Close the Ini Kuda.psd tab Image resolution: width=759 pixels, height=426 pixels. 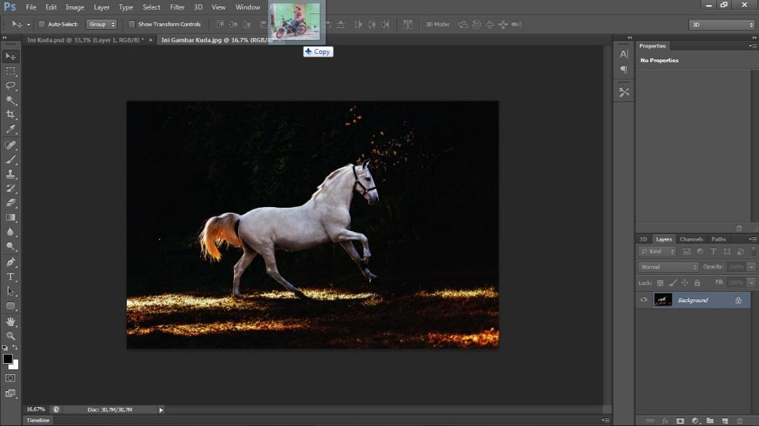point(151,40)
